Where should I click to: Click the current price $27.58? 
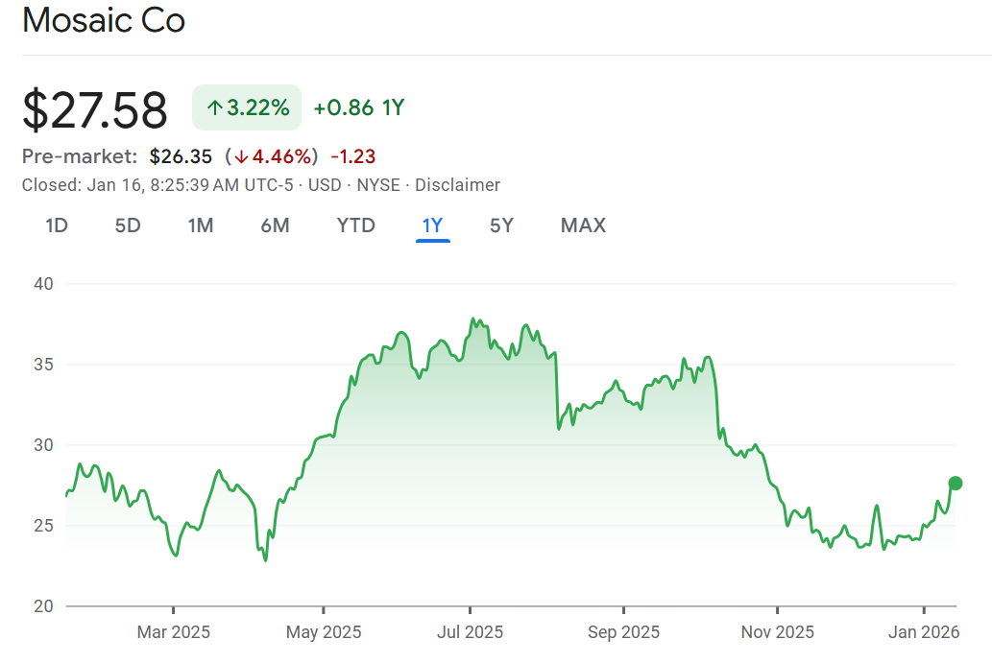tap(95, 108)
